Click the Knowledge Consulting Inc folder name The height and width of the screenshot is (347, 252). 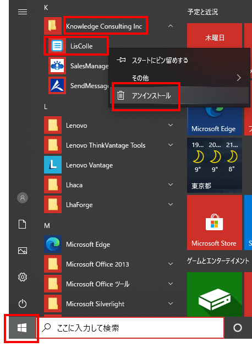[104, 26]
